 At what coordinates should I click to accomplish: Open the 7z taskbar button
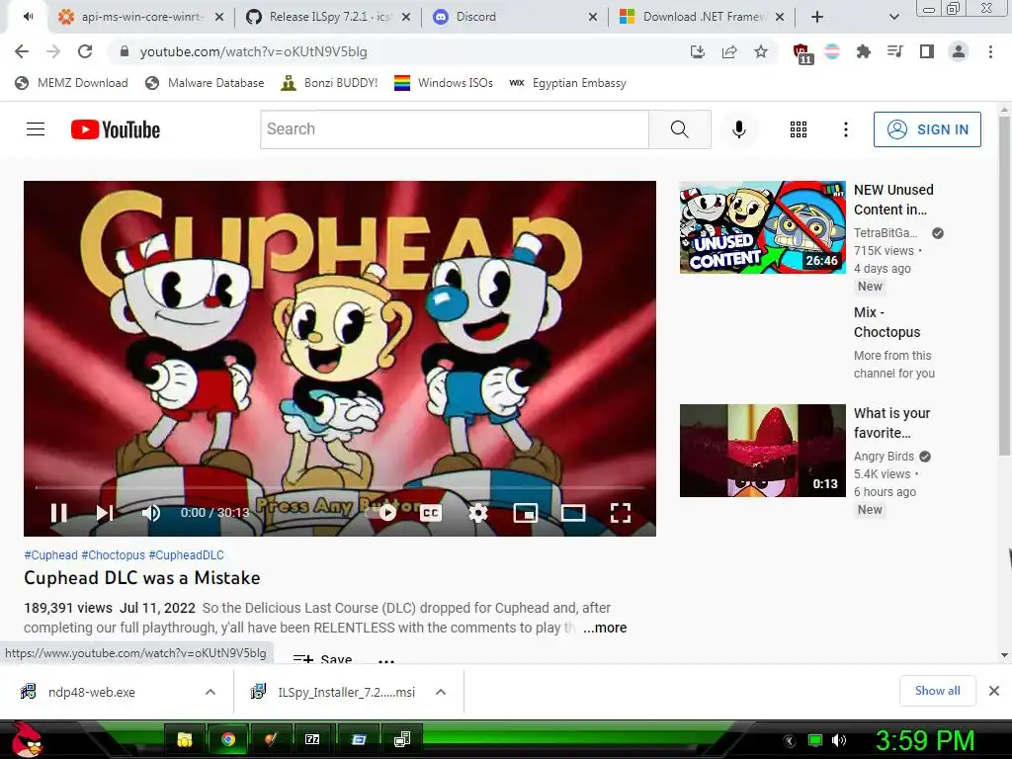[x=312, y=739]
